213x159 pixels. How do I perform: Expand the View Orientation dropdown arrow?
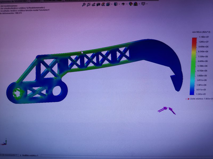(119, 4)
